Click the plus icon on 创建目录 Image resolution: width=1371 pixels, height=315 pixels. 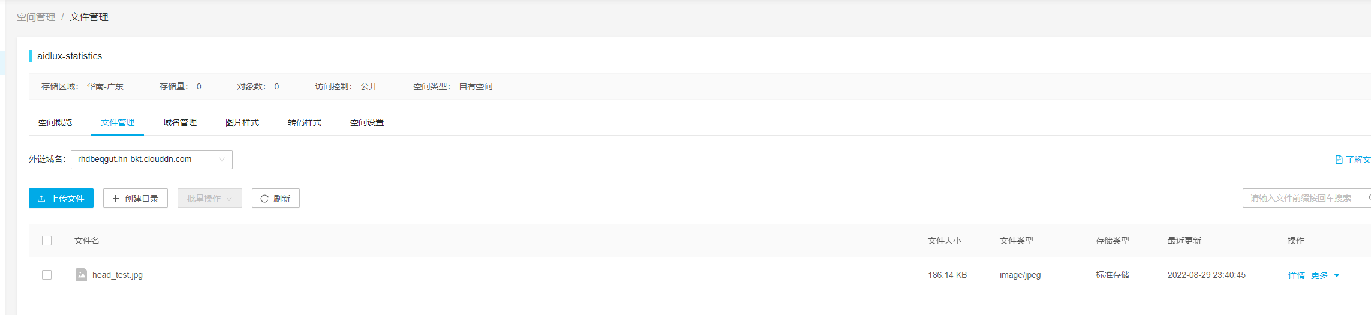coord(116,199)
